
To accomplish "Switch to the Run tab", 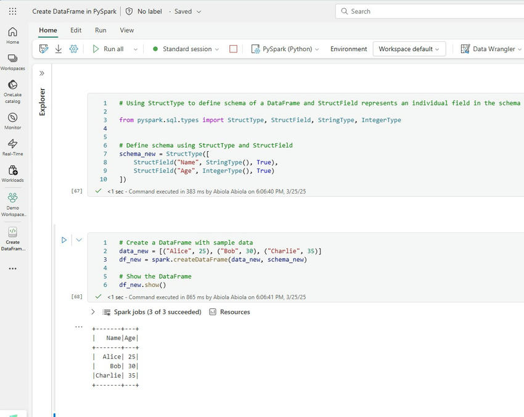I will 100,30.
